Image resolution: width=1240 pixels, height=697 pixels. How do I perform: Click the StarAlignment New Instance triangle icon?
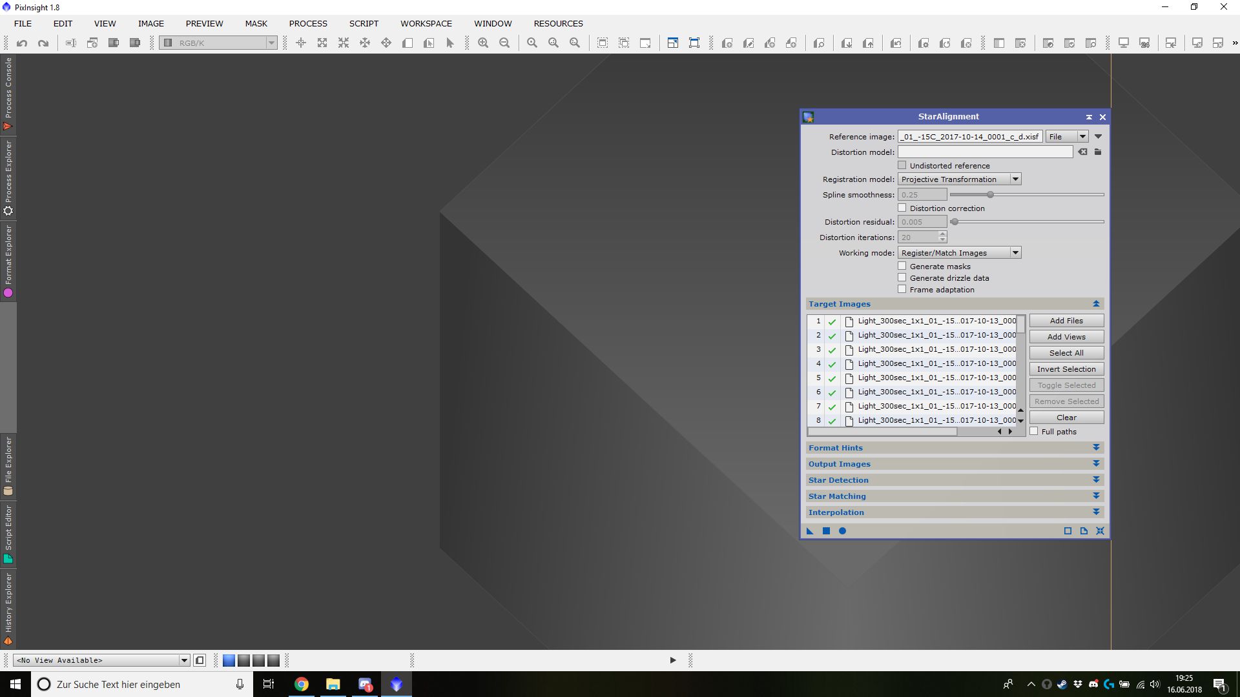click(810, 531)
